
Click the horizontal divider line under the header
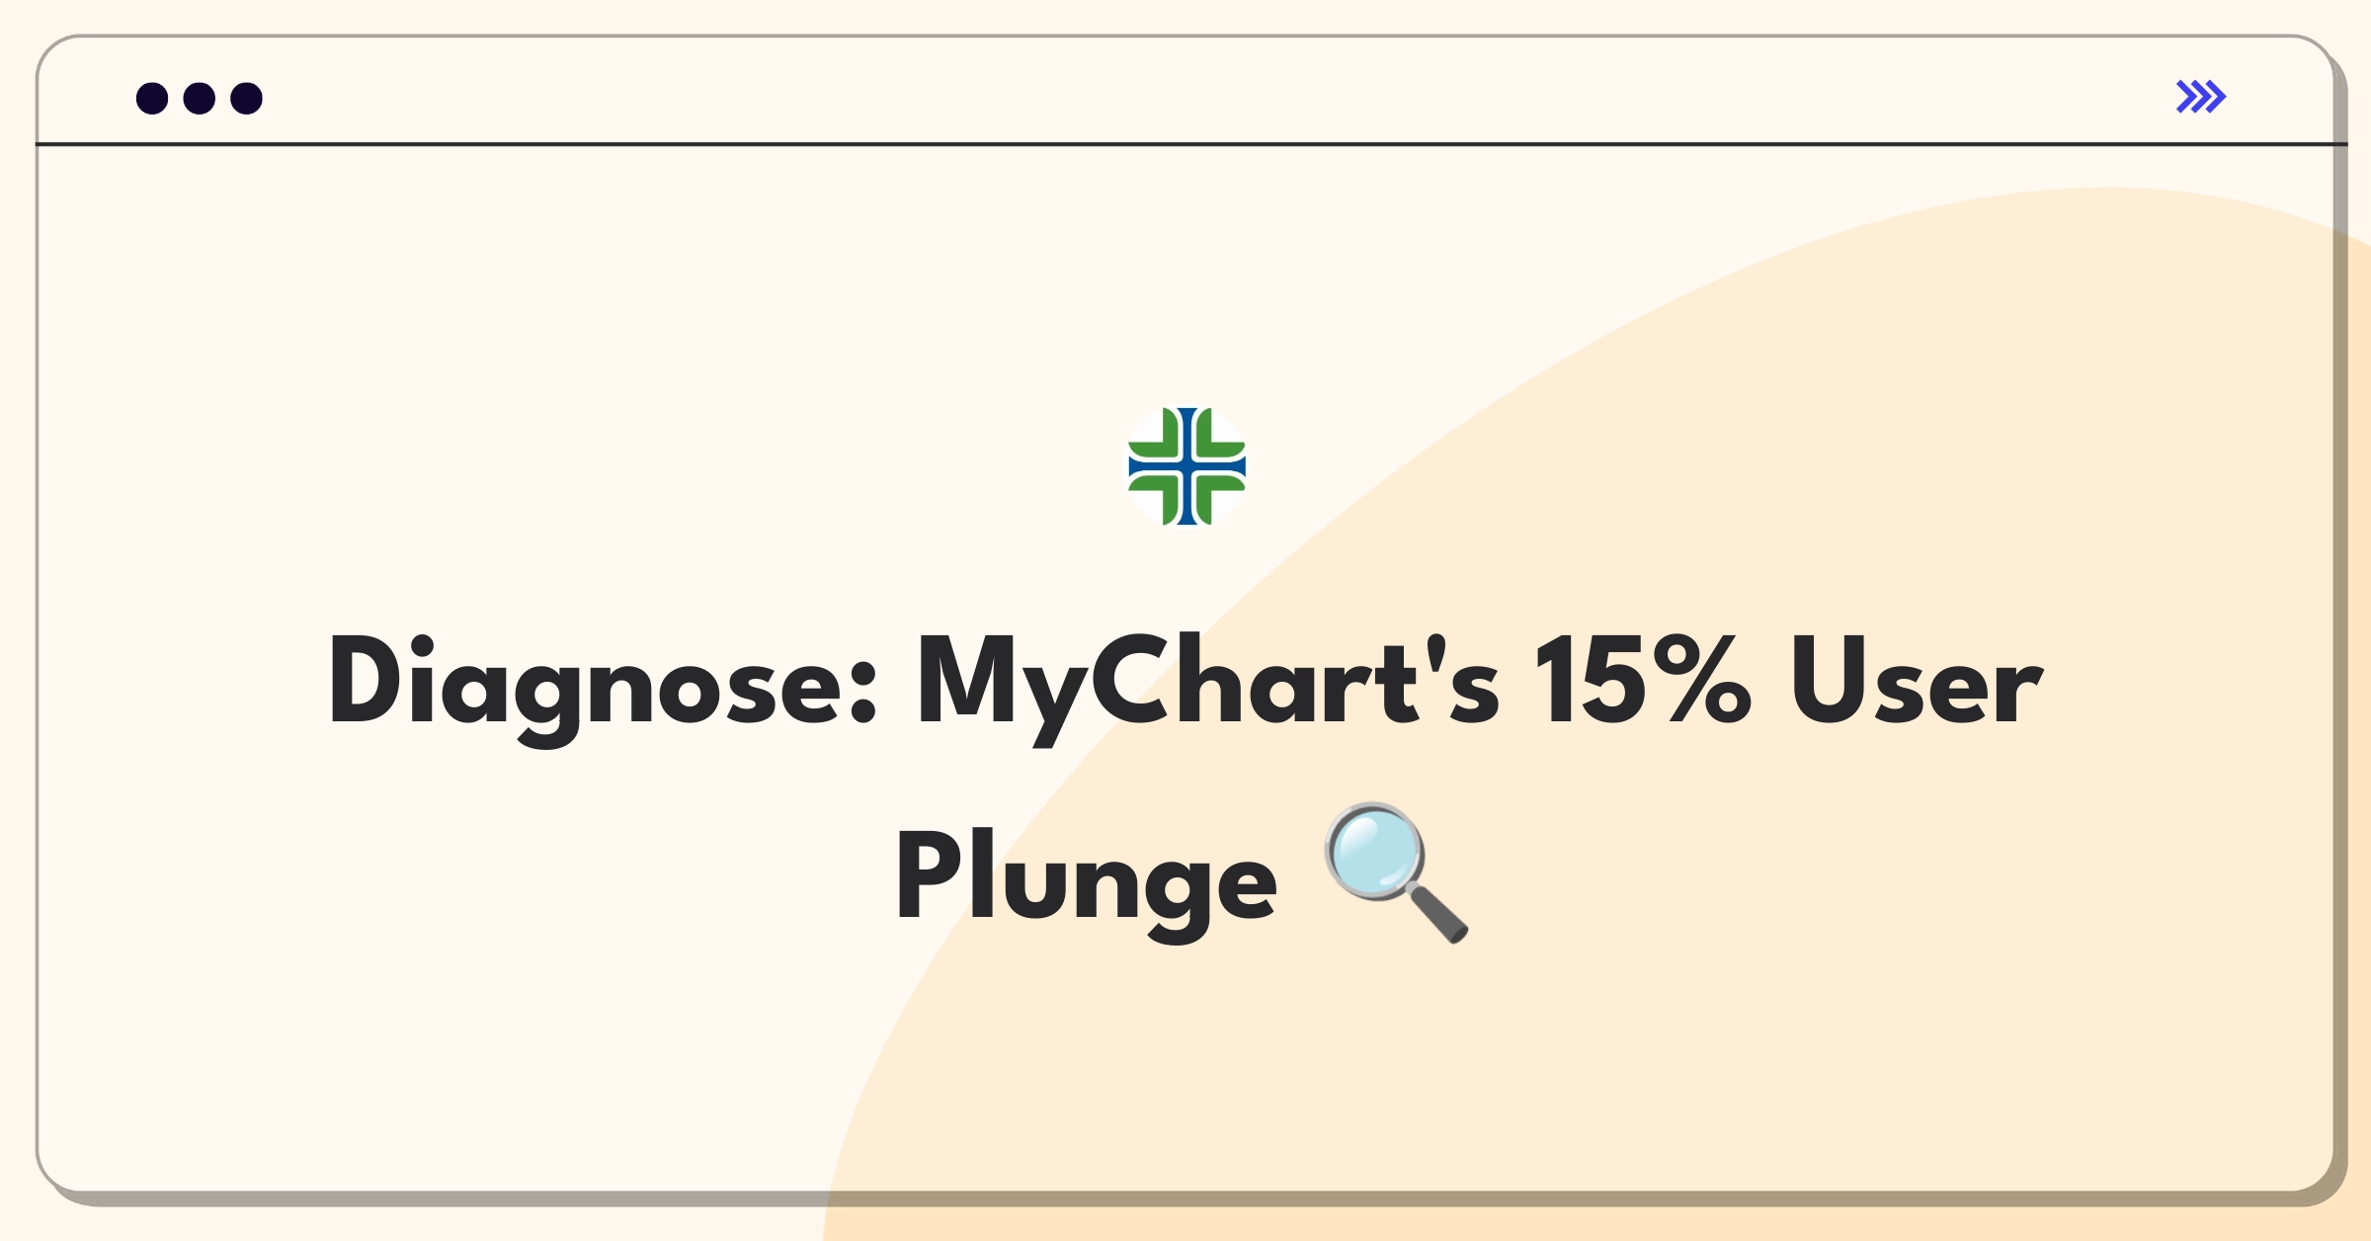click(1191, 144)
